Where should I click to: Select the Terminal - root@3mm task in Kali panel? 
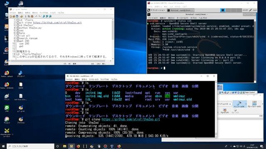pos(180,10)
